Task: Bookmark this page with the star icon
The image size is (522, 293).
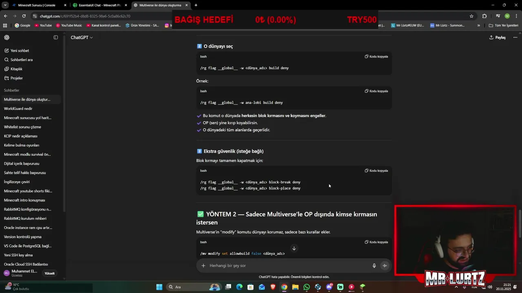Action: tap(472, 16)
